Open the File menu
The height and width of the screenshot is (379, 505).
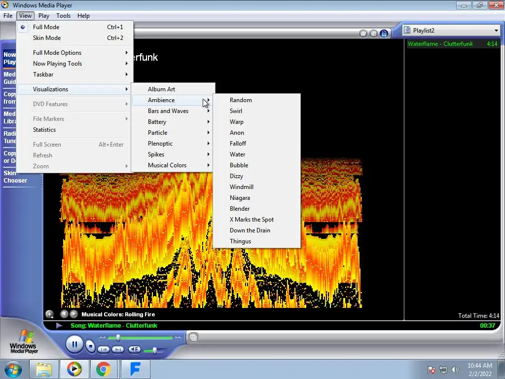8,16
